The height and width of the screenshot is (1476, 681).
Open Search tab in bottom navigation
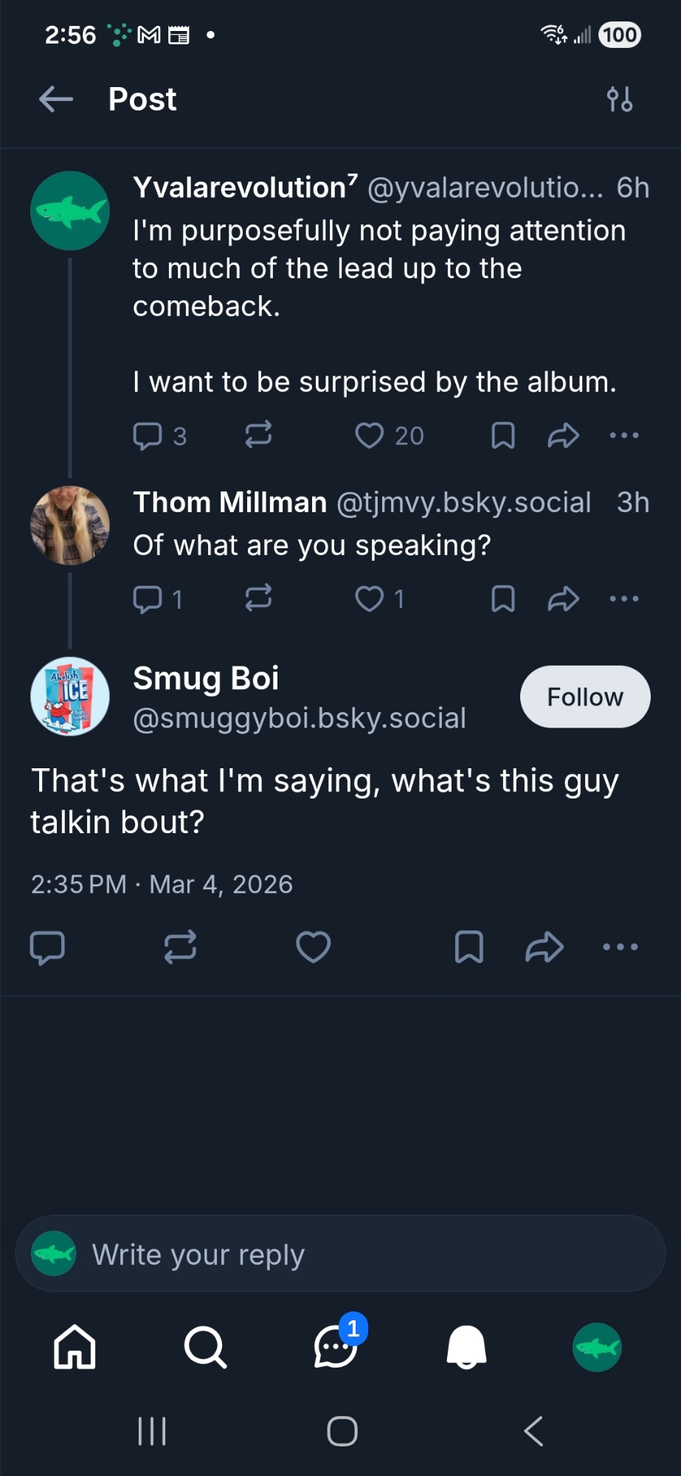coord(205,1347)
